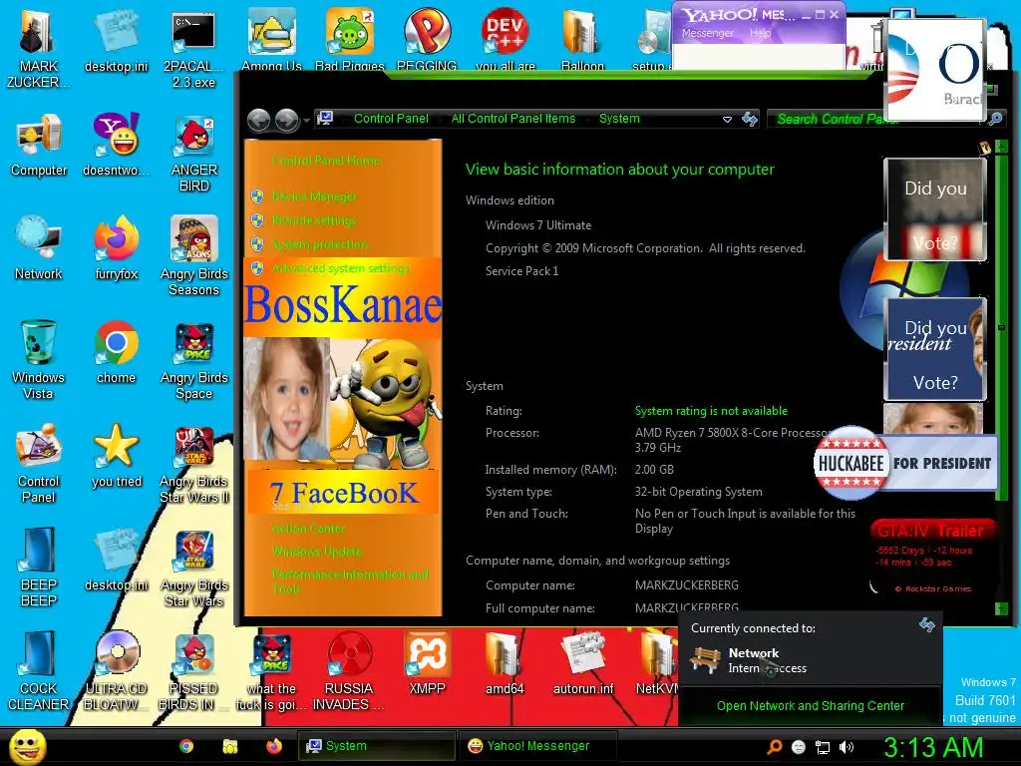This screenshot has width=1021, height=766.
Task: Open the Balloon folder icon
Action: tap(582, 38)
